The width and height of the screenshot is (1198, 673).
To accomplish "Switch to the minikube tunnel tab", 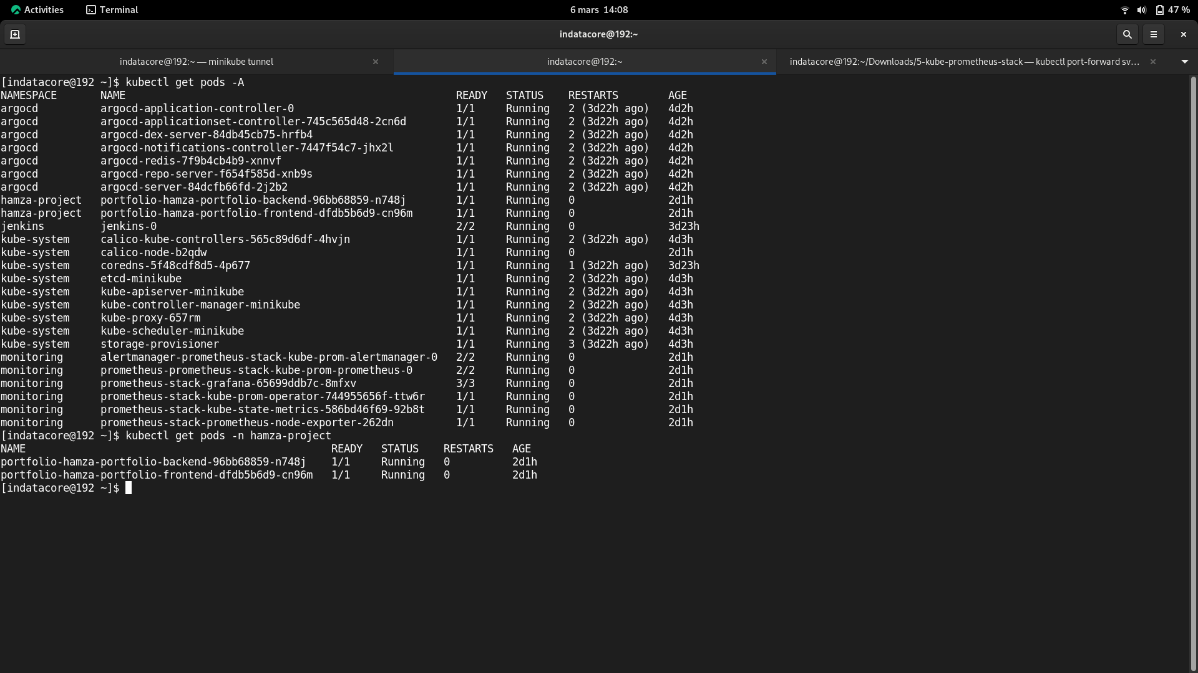I will [x=197, y=61].
